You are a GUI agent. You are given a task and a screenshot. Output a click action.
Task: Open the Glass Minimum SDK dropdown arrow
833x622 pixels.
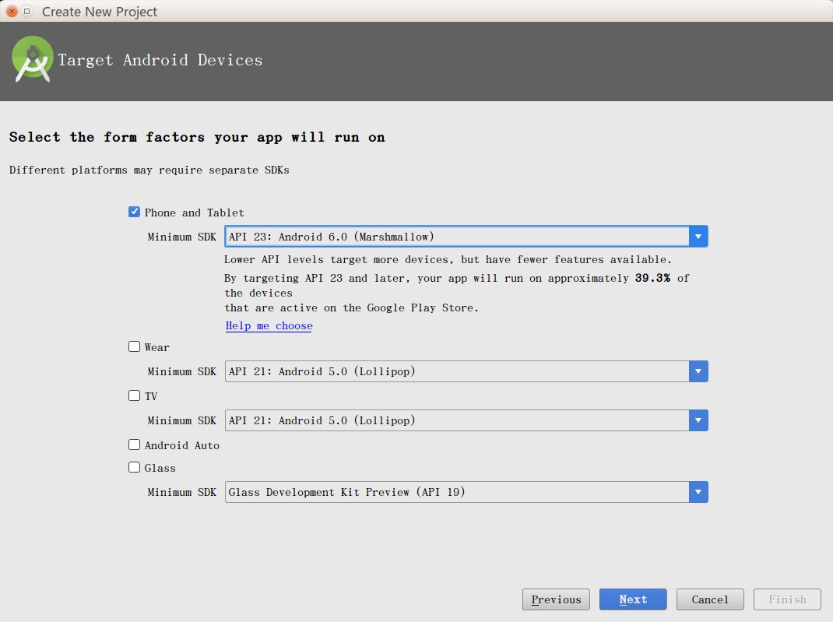pyautogui.click(x=698, y=492)
